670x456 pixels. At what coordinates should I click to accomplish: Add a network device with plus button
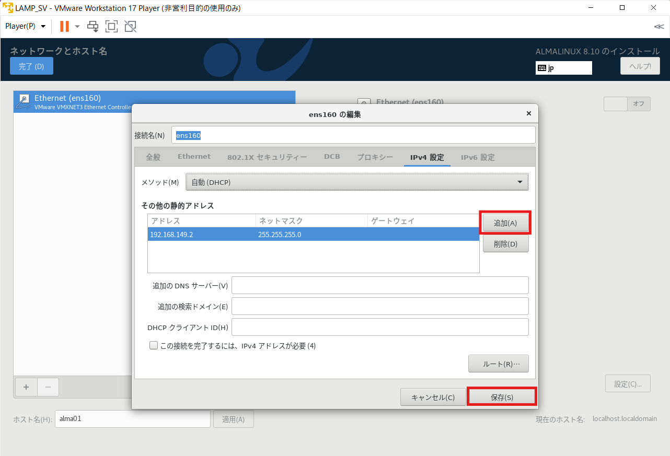26,387
